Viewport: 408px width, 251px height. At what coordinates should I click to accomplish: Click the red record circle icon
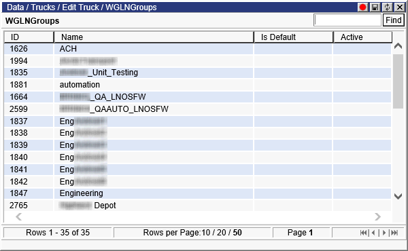[362, 7]
